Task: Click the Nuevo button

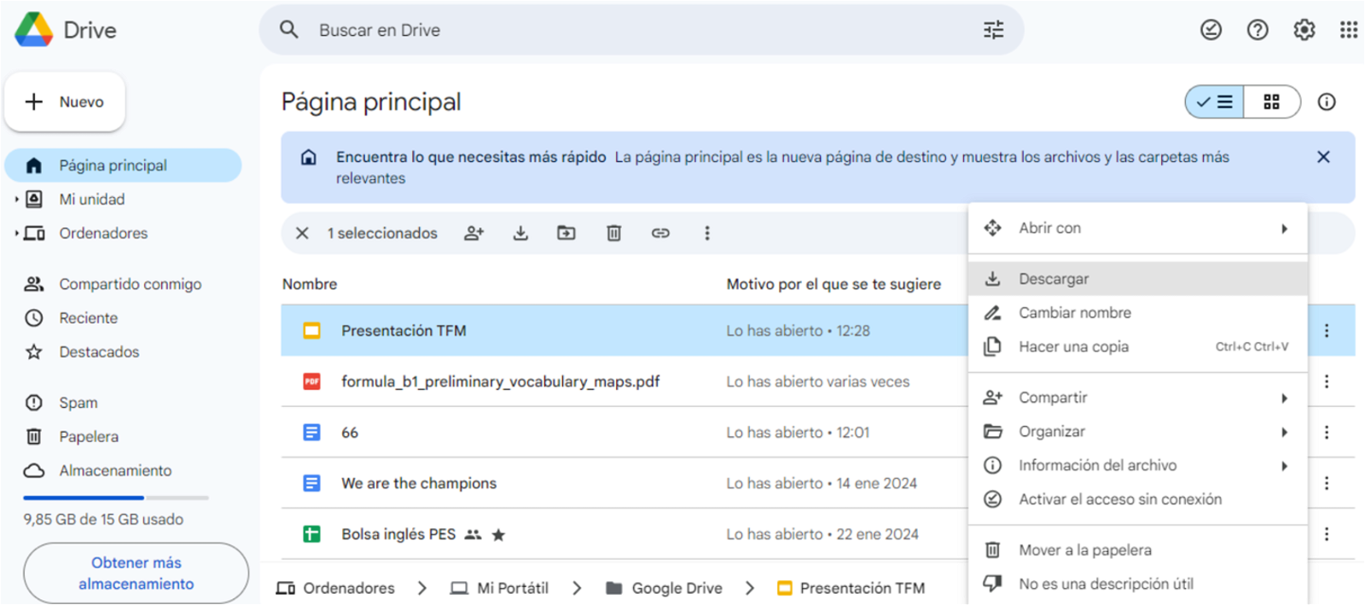Action: pos(65,102)
